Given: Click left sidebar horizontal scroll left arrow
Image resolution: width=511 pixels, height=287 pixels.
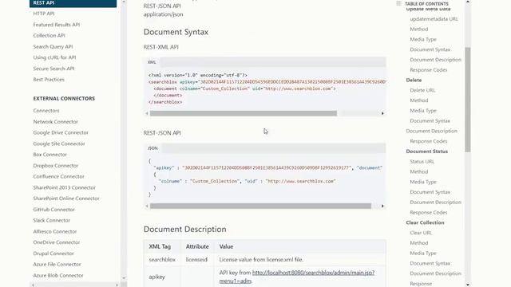Looking at the screenshot, I should (33, 285).
